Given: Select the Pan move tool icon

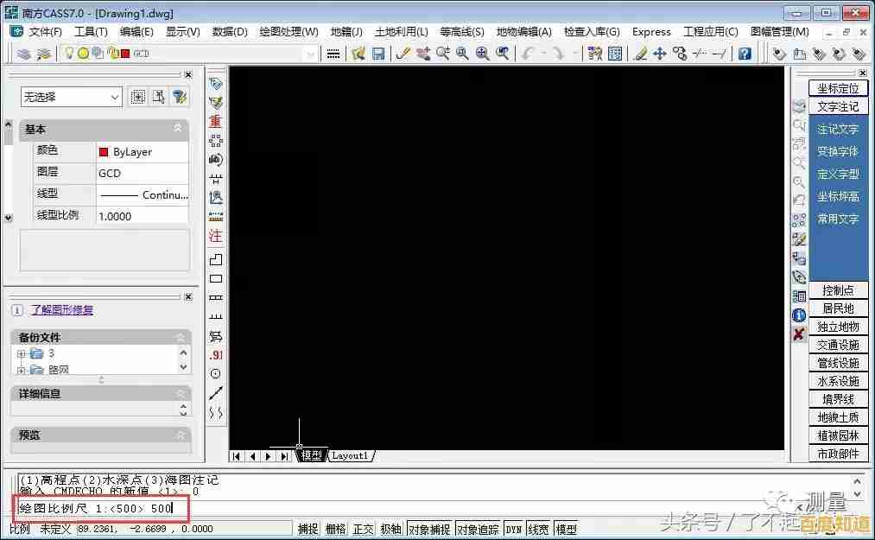Looking at the screenshot, I should 660,54.
